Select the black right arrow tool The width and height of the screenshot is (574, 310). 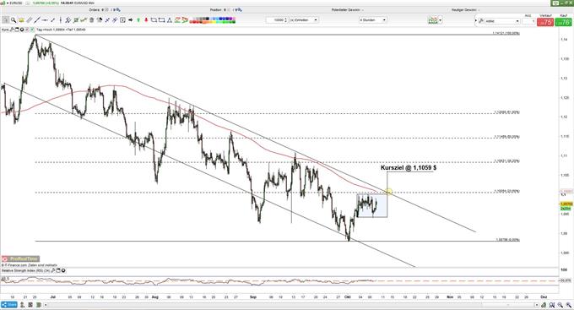pyautogui.click(x=130, y=20)
